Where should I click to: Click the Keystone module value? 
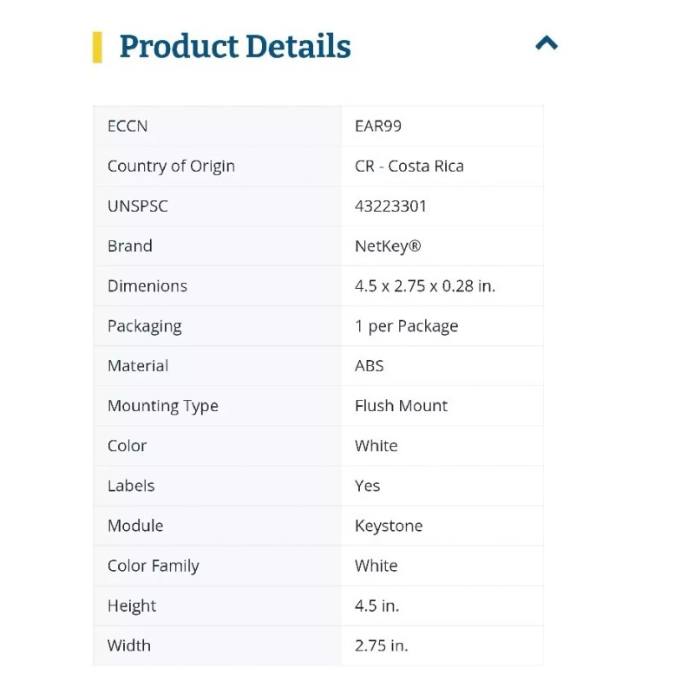389,525
